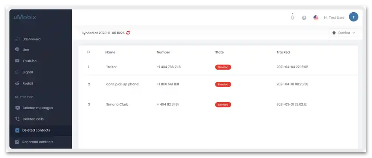Open Deleted calls page
372x158 pixels.
pos(33,119)
